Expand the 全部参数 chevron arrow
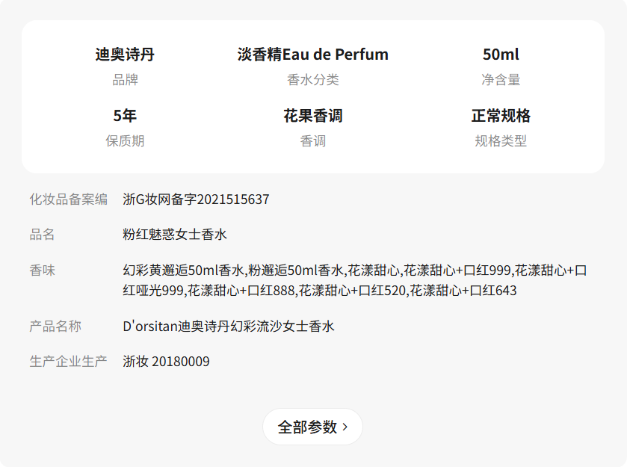The image size is (627, 467). [x=345, y=427]
